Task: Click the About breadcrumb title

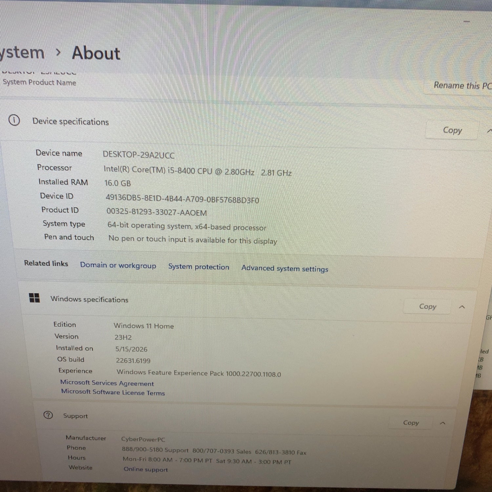Action: coord(96,53)
